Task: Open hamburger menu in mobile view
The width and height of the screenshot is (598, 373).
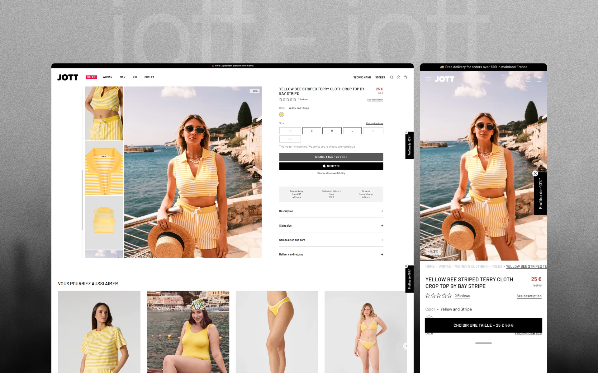Action: click(428, 79)
